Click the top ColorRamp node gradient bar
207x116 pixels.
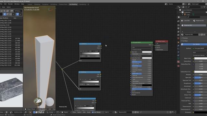point(90,53)
